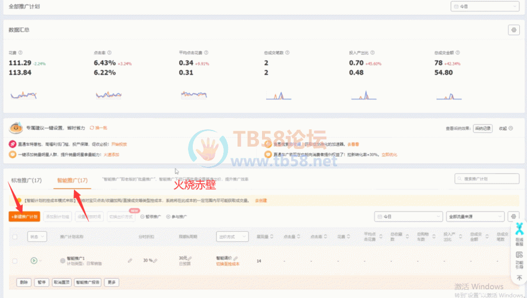This screenshot has width=527, height=298.
Task: Click the help icon next to 点击率
Action: coord(110,52)
